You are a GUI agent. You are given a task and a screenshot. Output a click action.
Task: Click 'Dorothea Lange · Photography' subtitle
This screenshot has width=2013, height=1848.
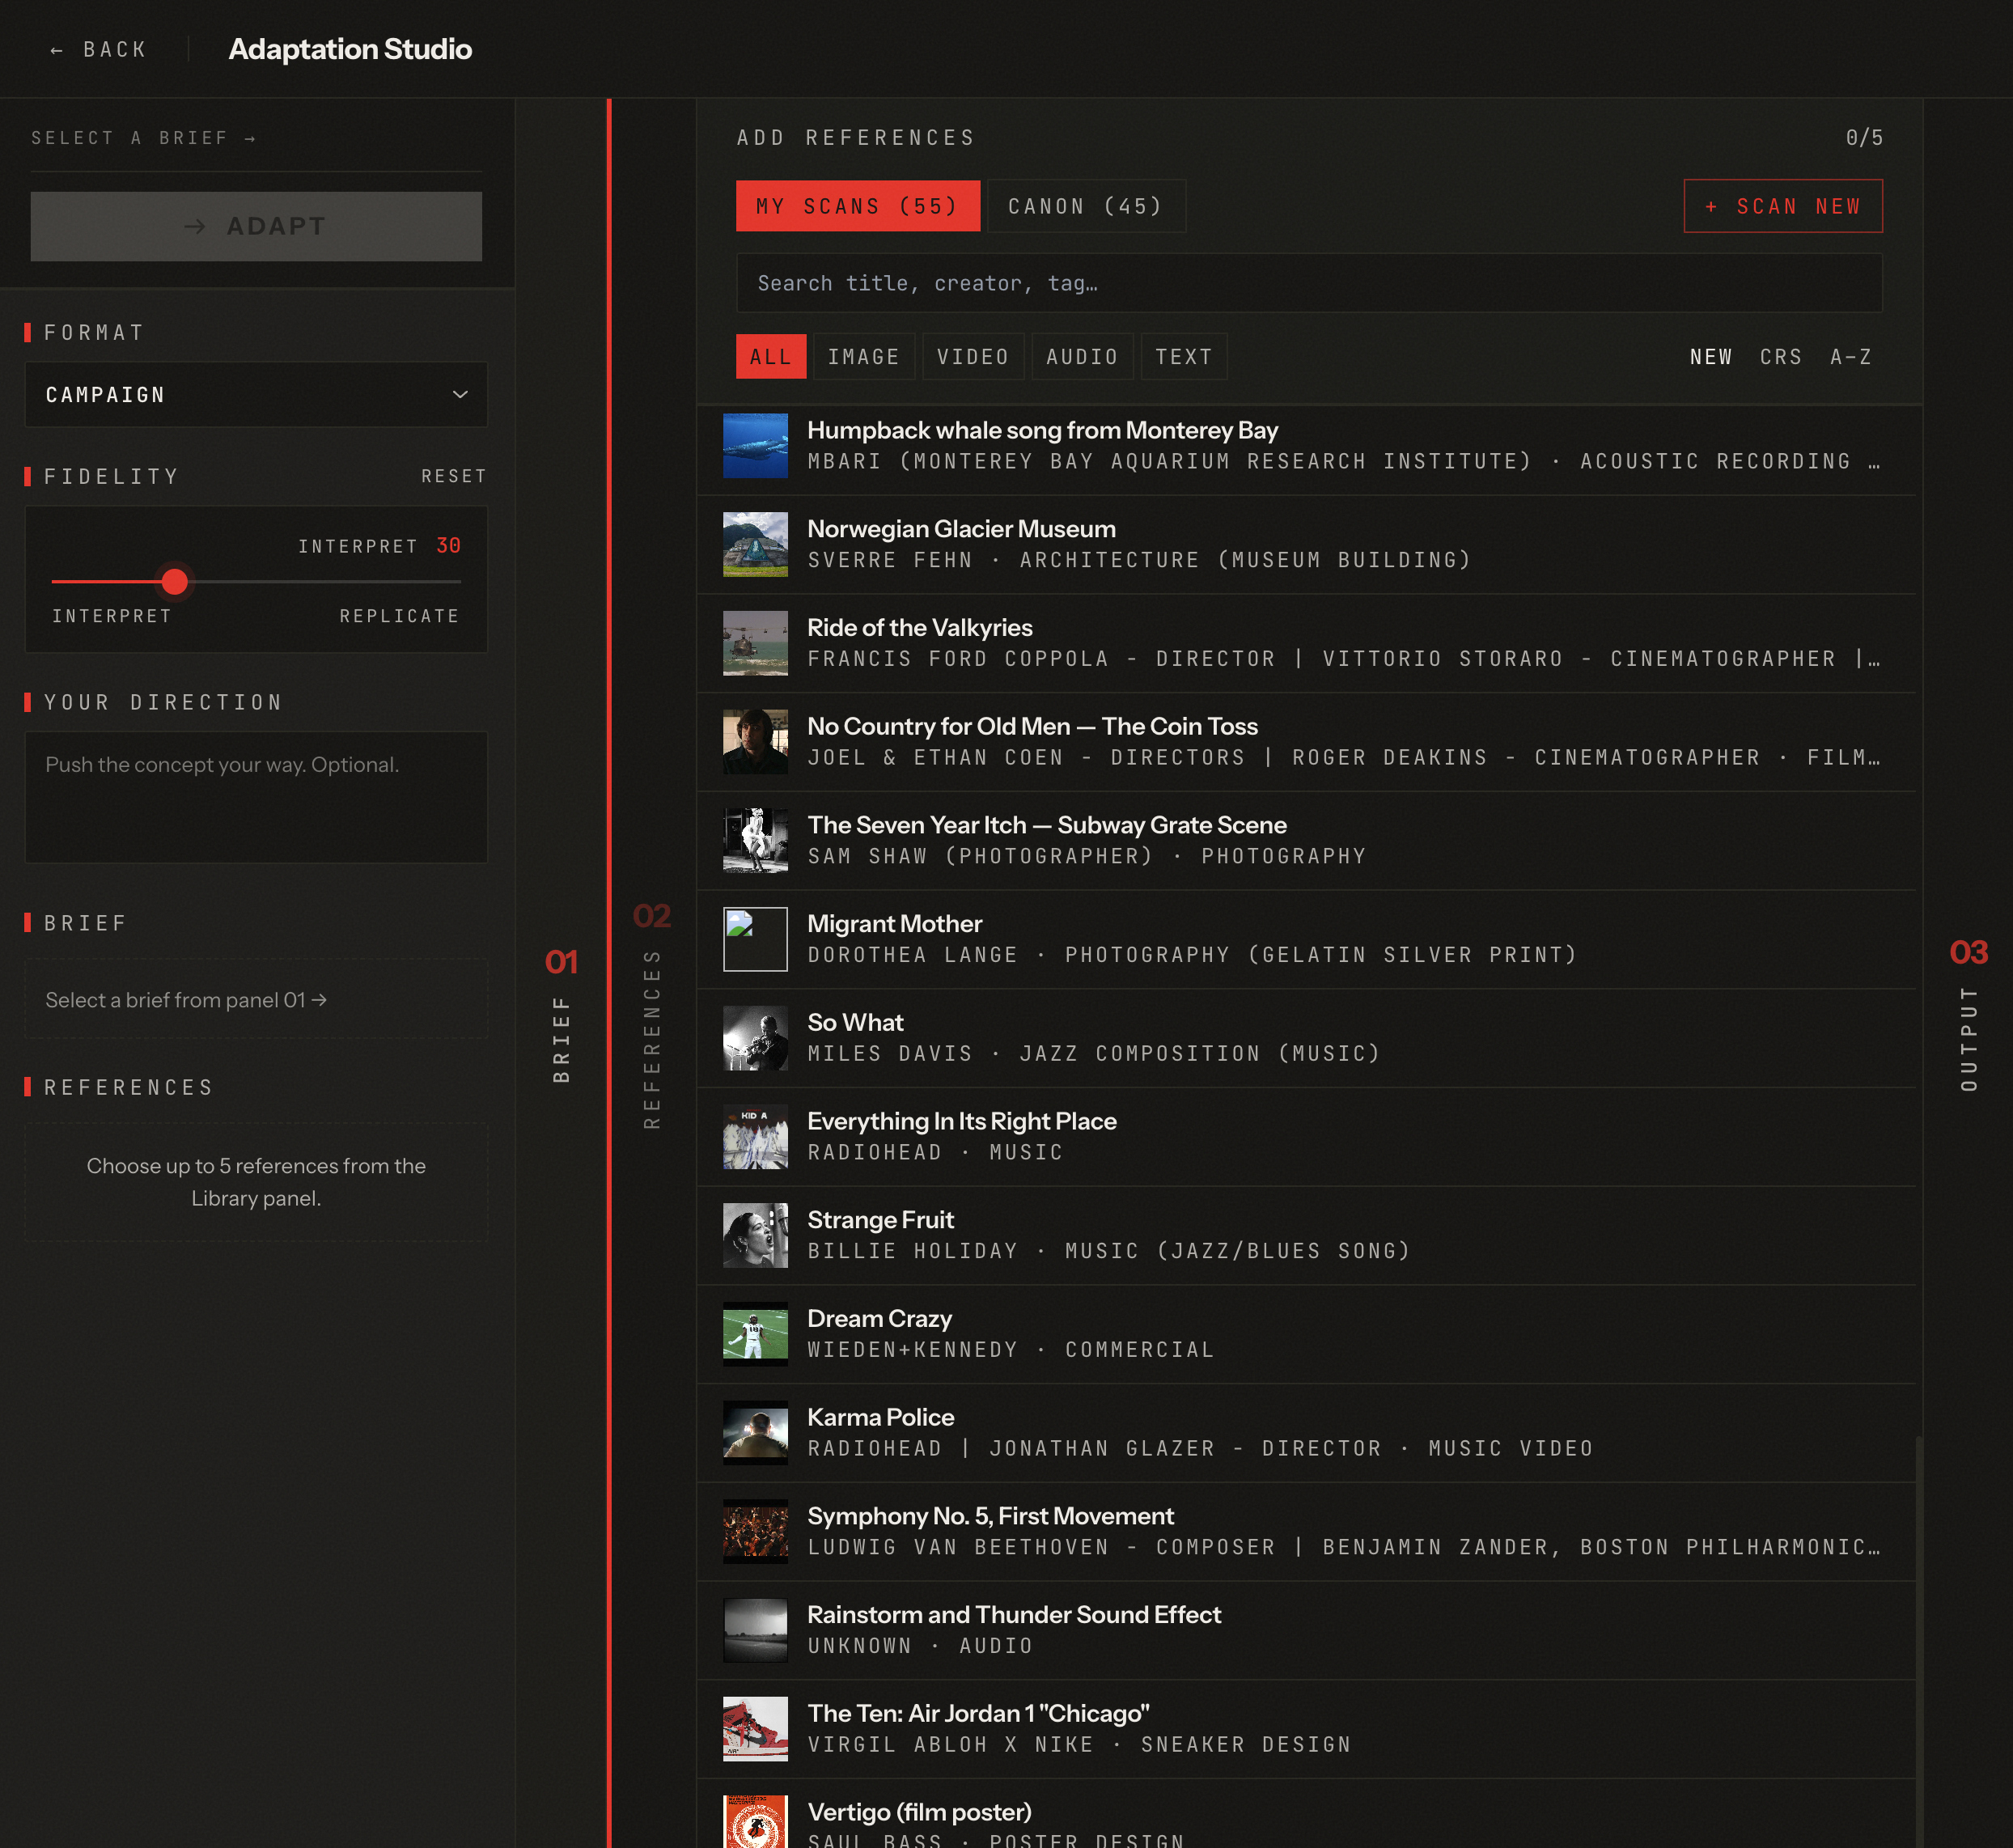pos(1192,955)
